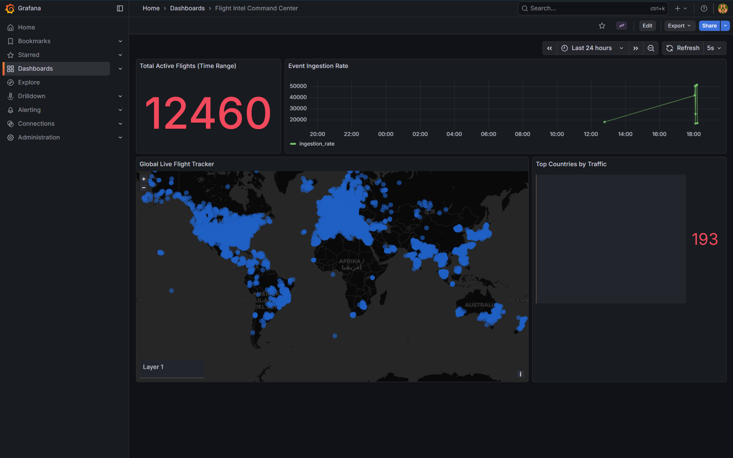Open Home from the sidebar
This screenshot has width=733, height=458.
[26, 28]
